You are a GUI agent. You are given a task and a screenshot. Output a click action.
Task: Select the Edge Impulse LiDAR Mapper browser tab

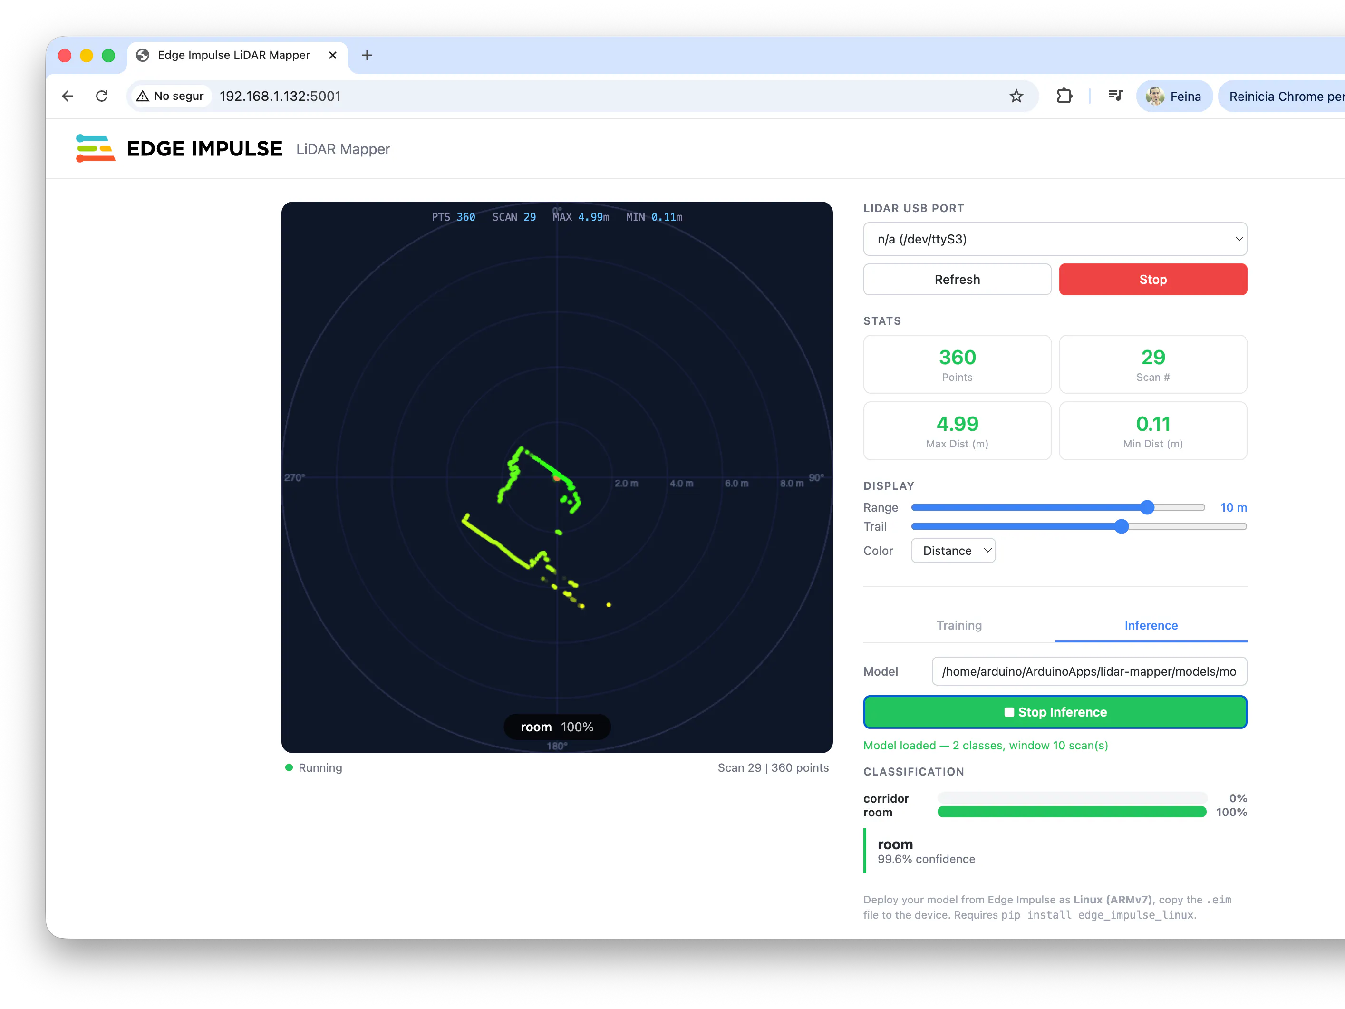click(x=237, y=55)
